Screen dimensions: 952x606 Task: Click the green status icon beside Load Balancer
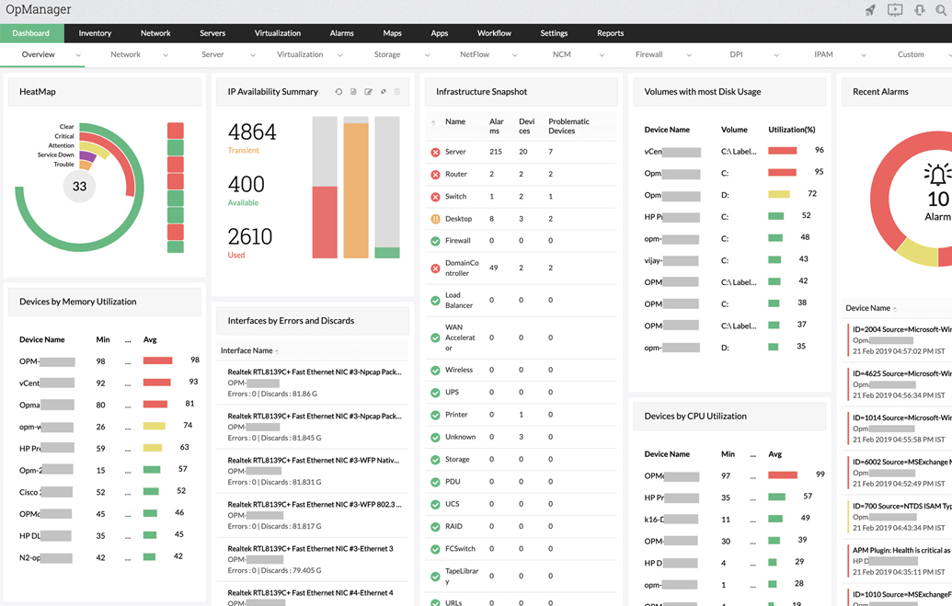click(435, 301)
